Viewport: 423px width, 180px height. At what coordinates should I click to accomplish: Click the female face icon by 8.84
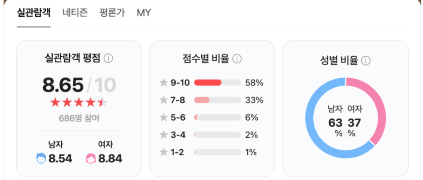[91, 158]
